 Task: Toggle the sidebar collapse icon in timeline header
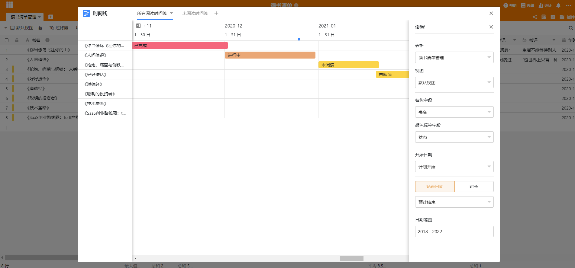pos(138,26)
